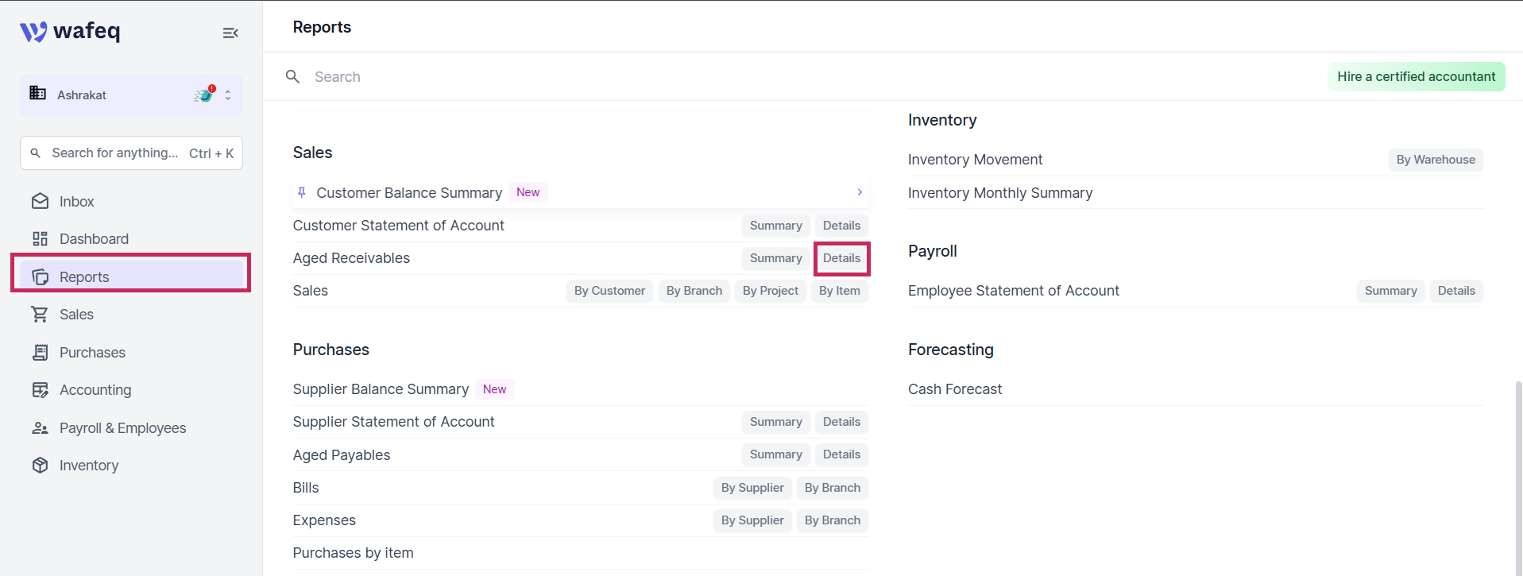The width and height of the screenshot is (1523, 576).
Task: Open Inventory Movement By Warehouse
Action: pyautogui.click(x=1436, y=160)
